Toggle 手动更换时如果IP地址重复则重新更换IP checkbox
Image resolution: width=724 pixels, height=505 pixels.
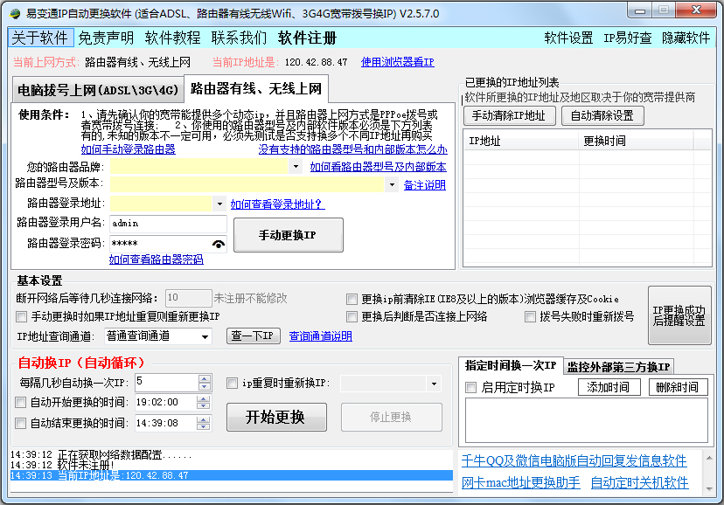point(21,317)
